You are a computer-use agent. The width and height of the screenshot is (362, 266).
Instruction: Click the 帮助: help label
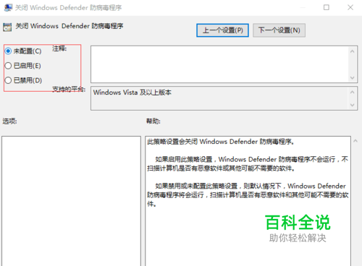tap(153, 121)
